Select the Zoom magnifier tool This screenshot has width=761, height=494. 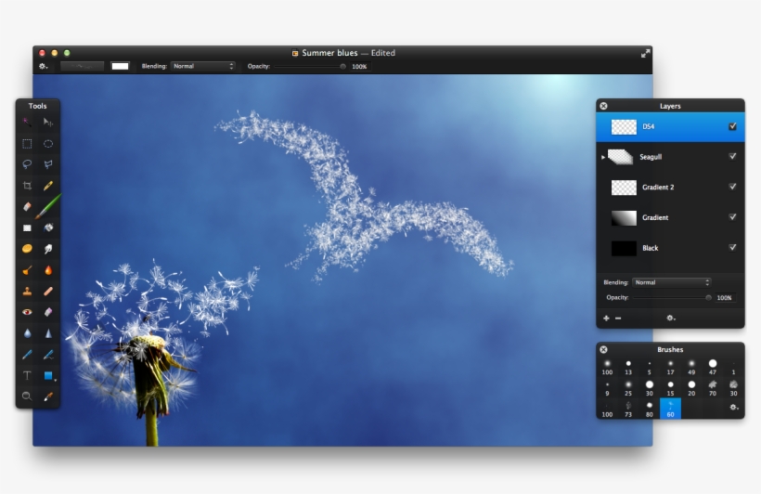click(27, 396)
